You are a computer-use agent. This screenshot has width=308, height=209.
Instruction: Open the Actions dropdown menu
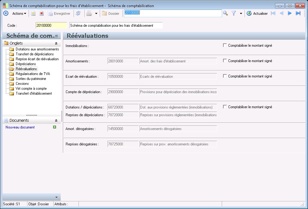(19, 14)
